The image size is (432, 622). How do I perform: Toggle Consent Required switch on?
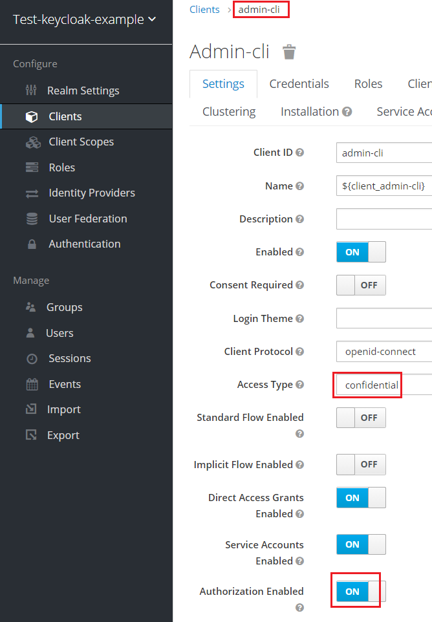(361, 285)
